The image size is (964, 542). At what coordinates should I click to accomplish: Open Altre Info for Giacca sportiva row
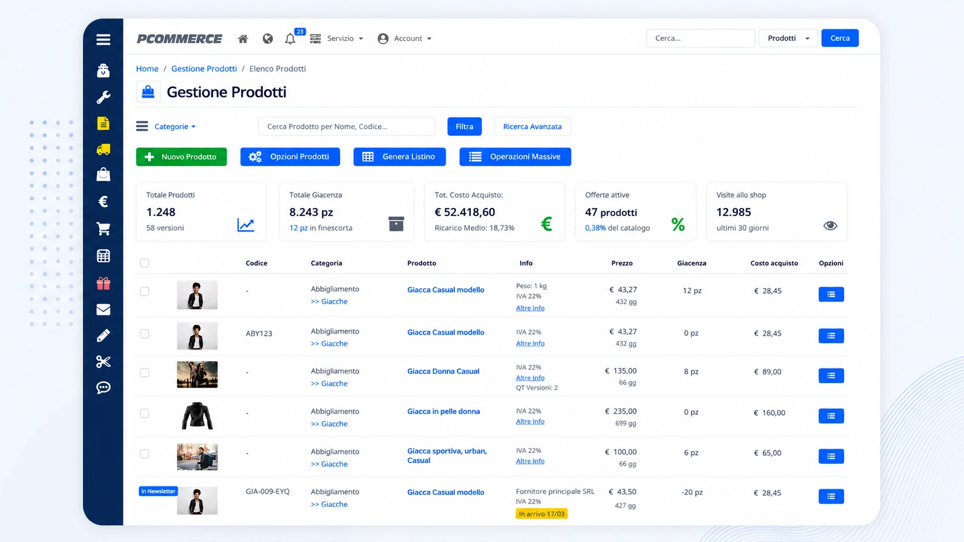click(x=530, y=461)
